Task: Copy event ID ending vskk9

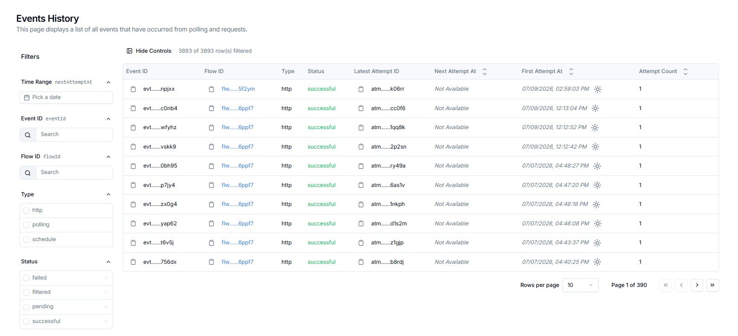Action: [x=133, y=147]
